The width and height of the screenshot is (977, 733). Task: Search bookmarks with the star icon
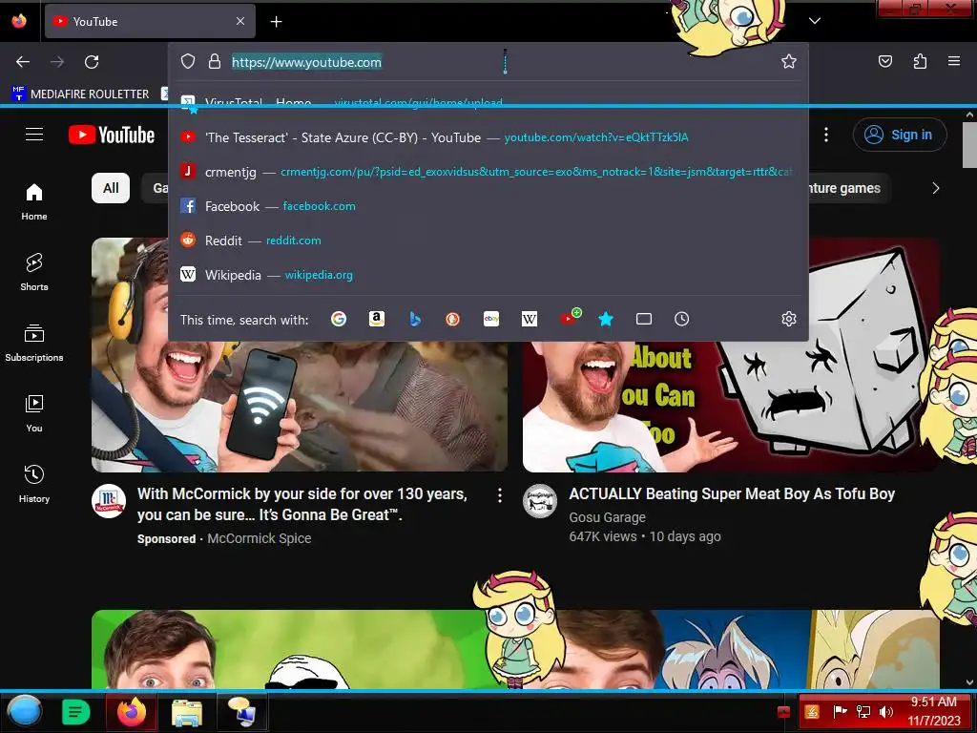(x=606, y=319)
